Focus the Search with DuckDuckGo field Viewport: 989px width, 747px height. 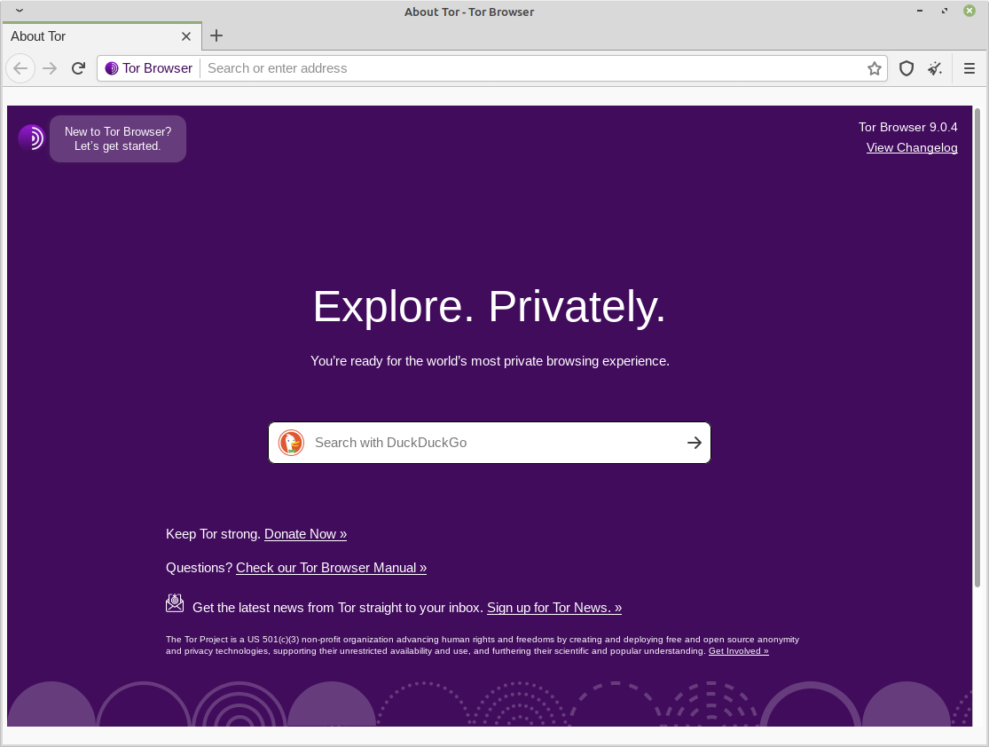click(x=490, y=443)
